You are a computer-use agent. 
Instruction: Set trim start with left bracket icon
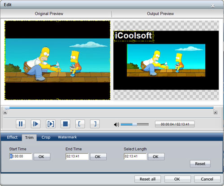coord(80,124)
